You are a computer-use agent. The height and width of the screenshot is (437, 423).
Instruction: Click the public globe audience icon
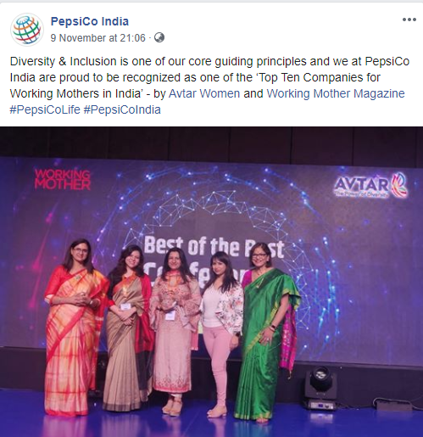(159, 37)
